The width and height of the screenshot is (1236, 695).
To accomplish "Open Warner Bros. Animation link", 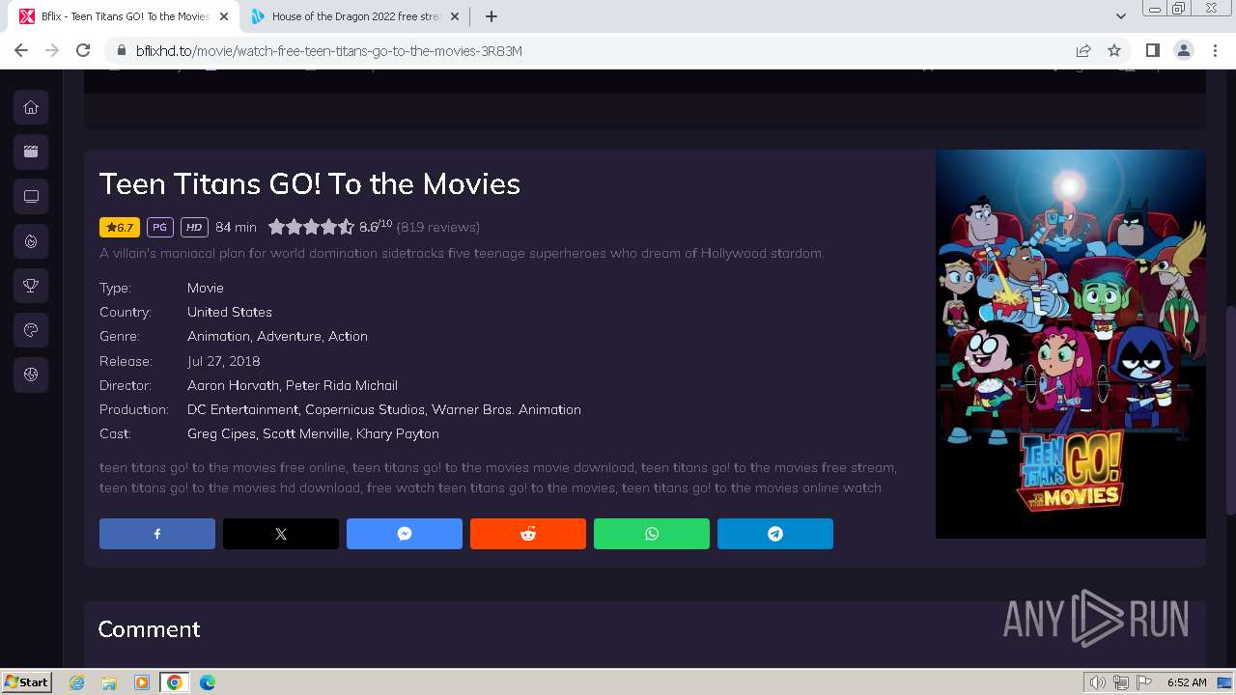I will point(506,409).
